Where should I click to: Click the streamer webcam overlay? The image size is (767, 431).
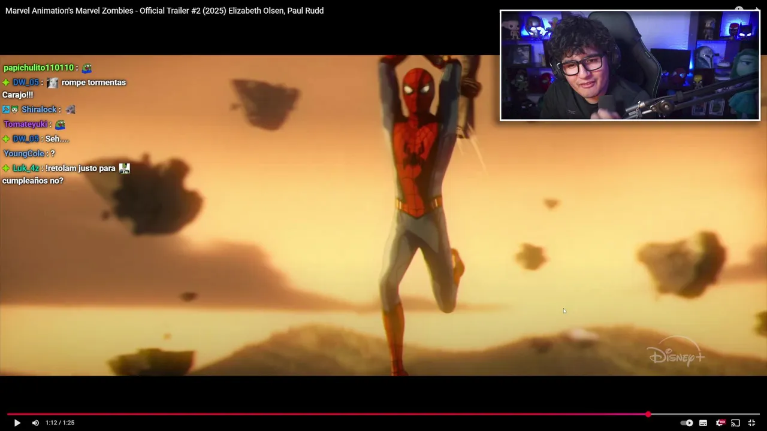630,65
